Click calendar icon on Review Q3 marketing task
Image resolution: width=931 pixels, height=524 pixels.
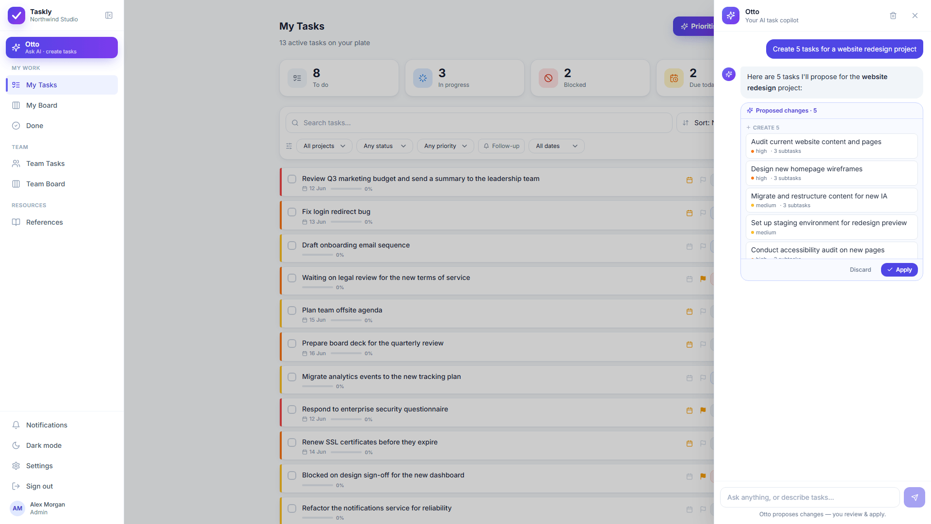click(690, 180)
